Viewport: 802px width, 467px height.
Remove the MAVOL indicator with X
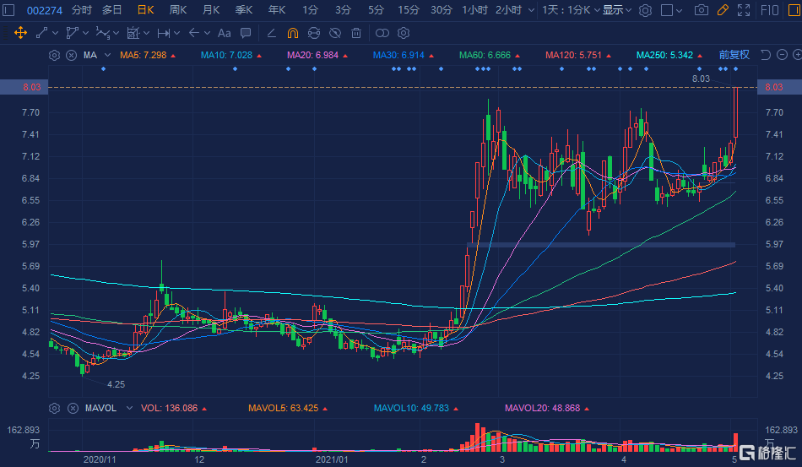73,408
